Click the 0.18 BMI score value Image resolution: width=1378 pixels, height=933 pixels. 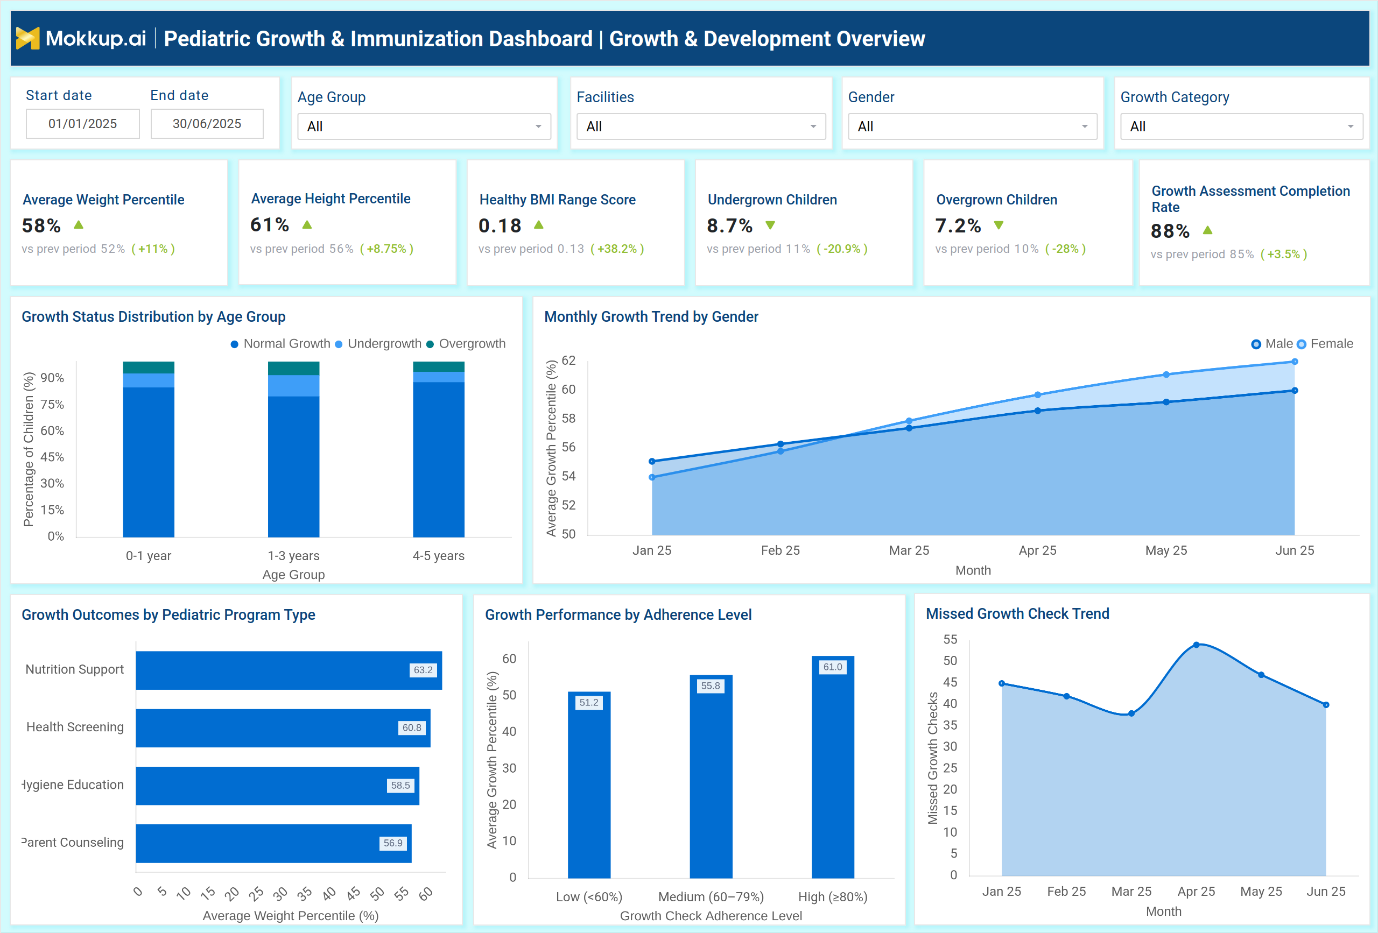(x=501, y=226)
